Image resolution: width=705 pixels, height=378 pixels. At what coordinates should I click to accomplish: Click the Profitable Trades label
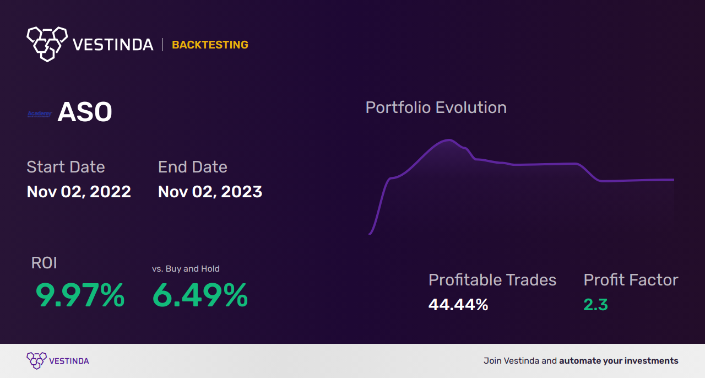(x=492, y=280)
